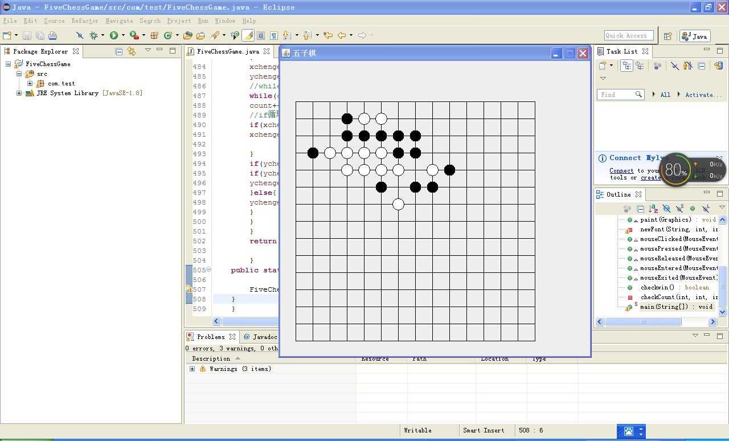
Task: Open the Window menu
Action: (225, 21)
